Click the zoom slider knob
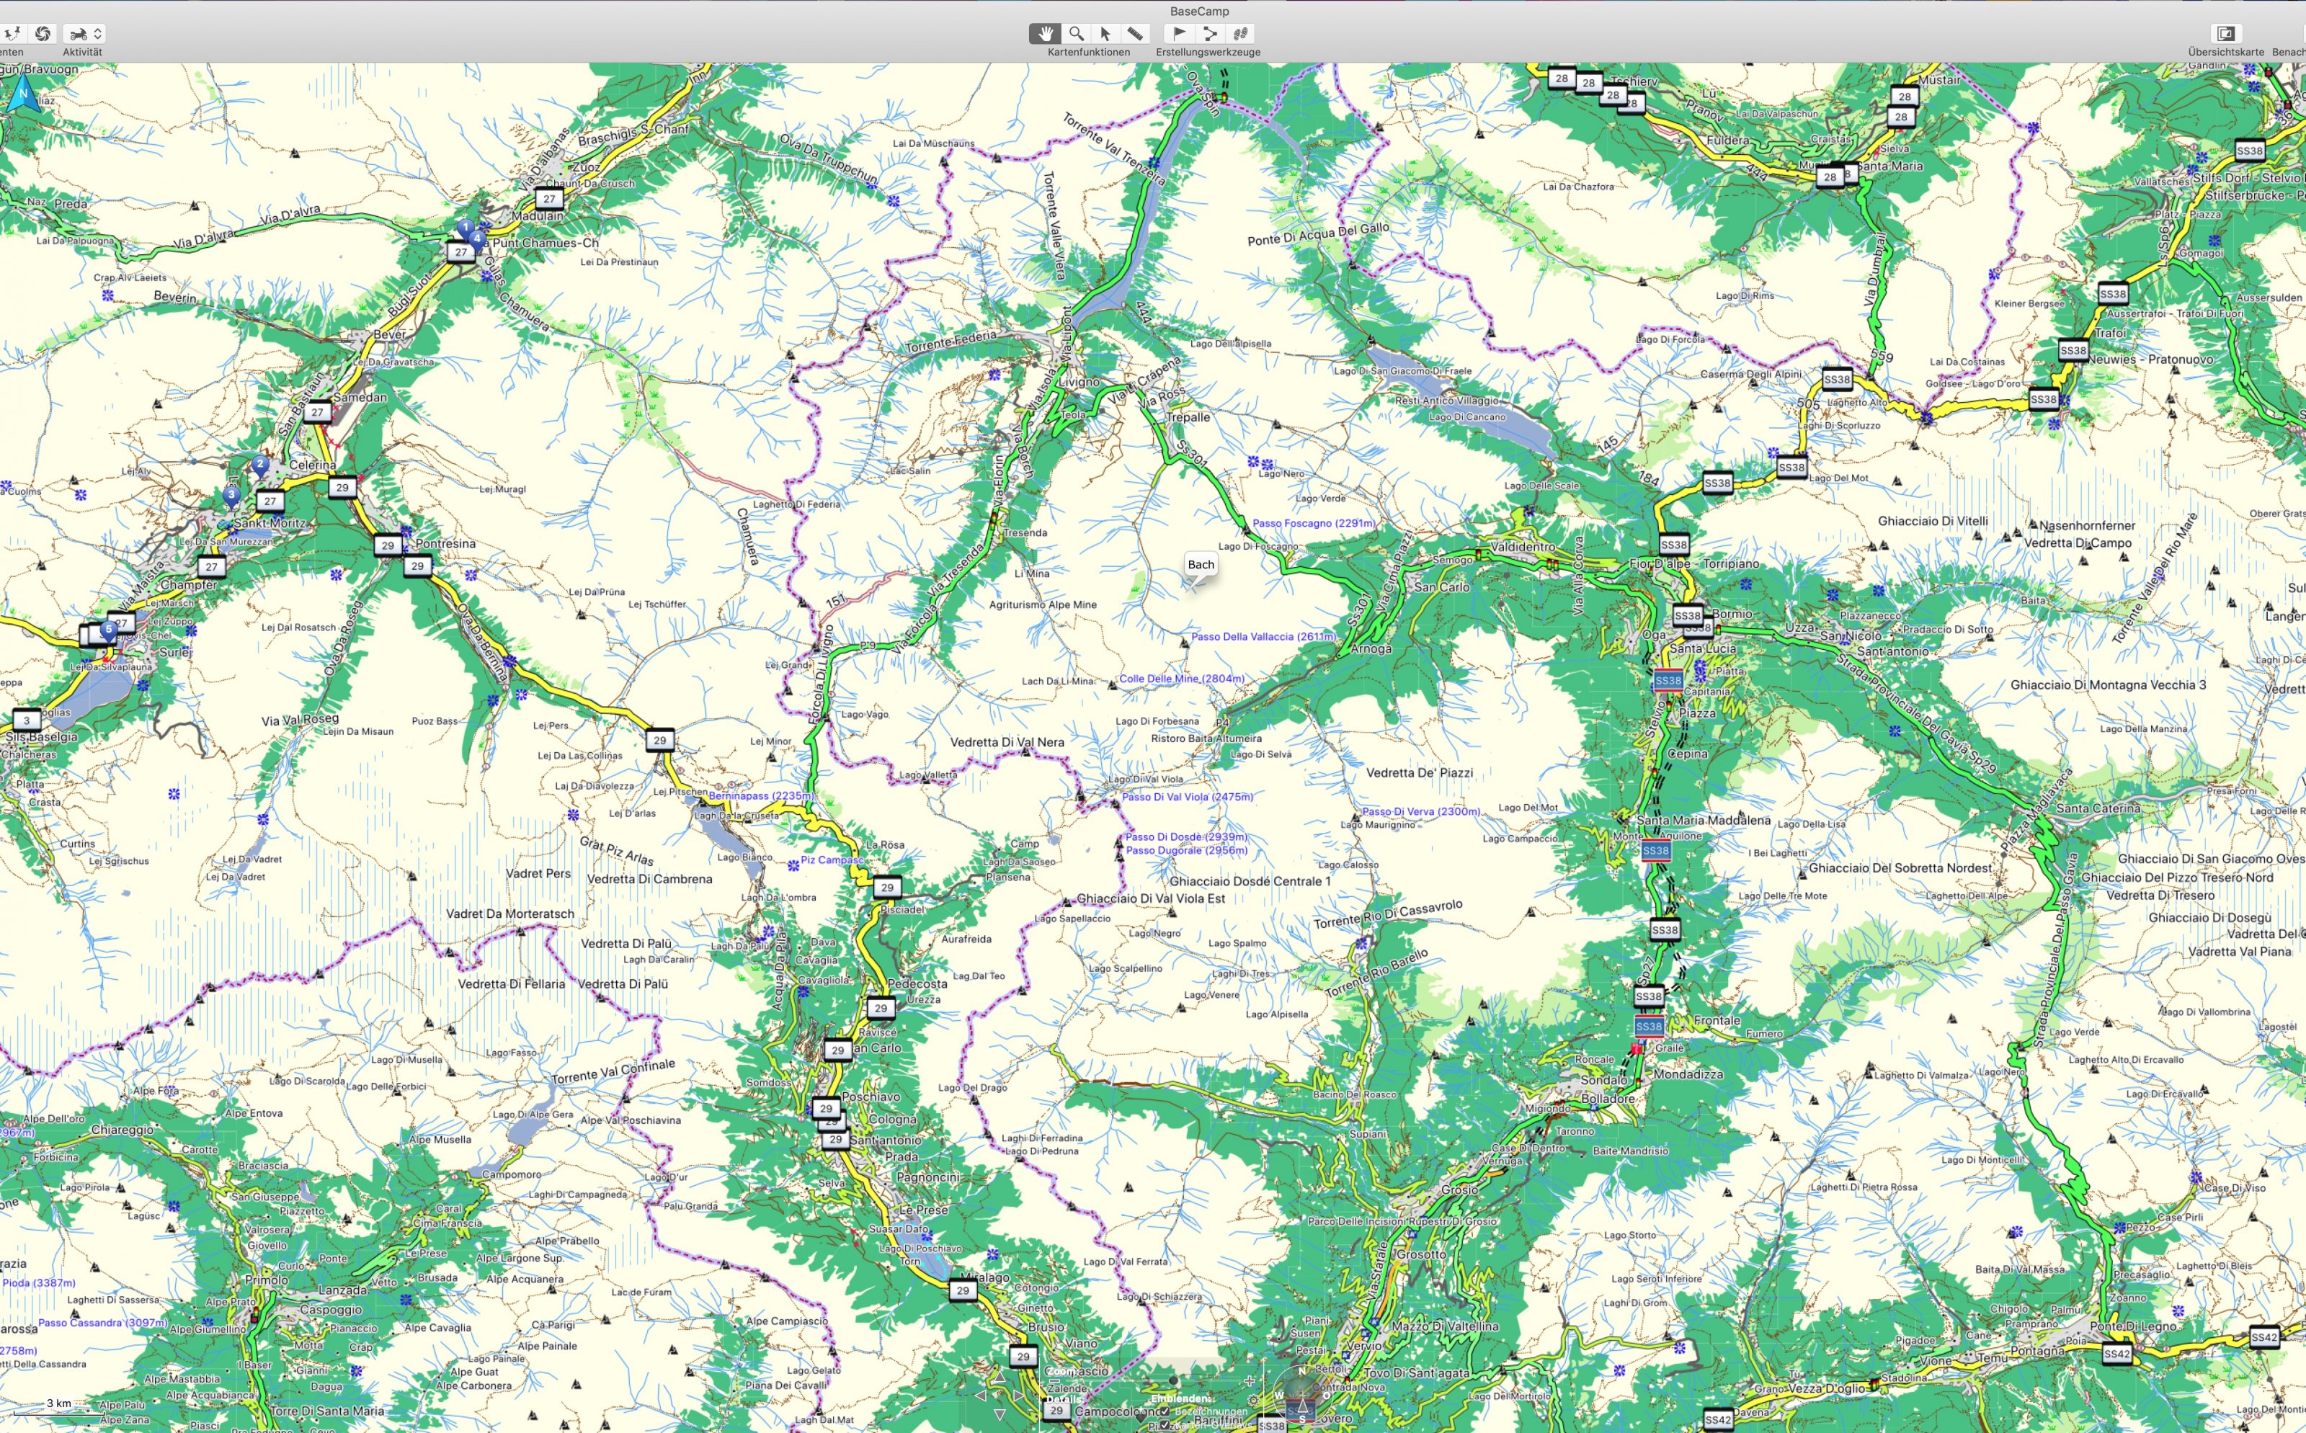 1173,1381
